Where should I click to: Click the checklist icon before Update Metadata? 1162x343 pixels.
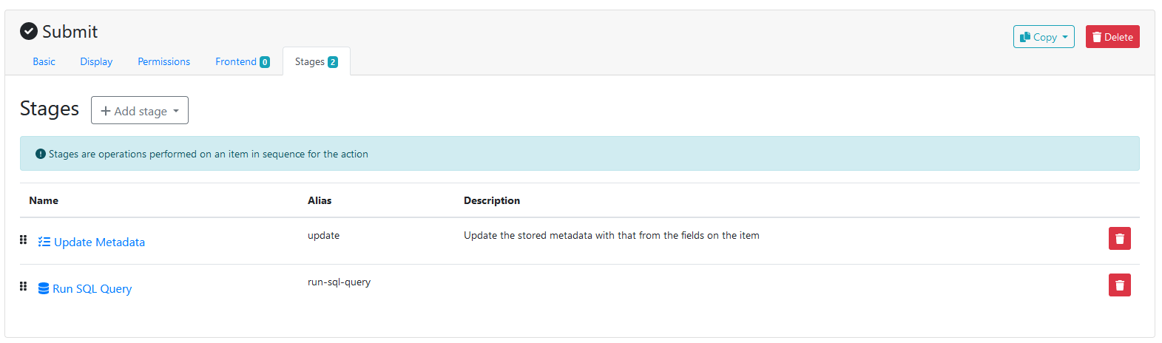tap(44, 242)
